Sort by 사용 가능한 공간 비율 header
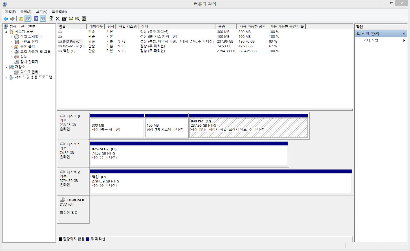Viewport: 410px width, 251px height. pos(286,27)
